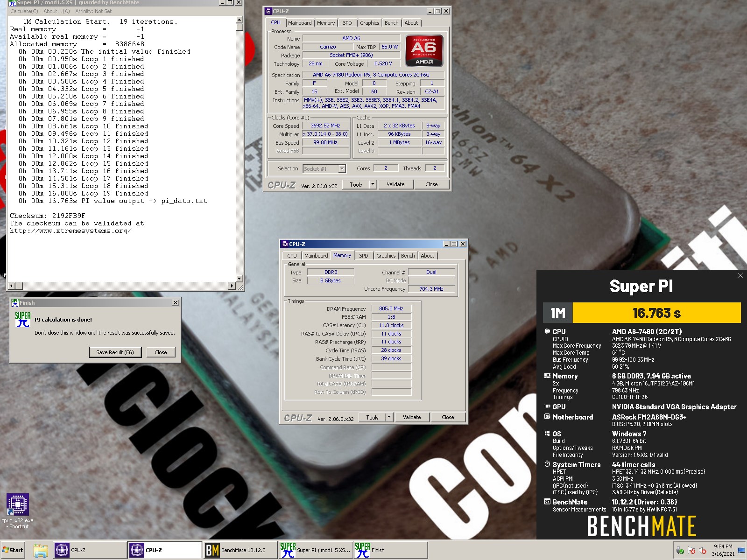
Task: Click Save Result (F6) button
Action: pyautogui.click(x=115, y=352)
